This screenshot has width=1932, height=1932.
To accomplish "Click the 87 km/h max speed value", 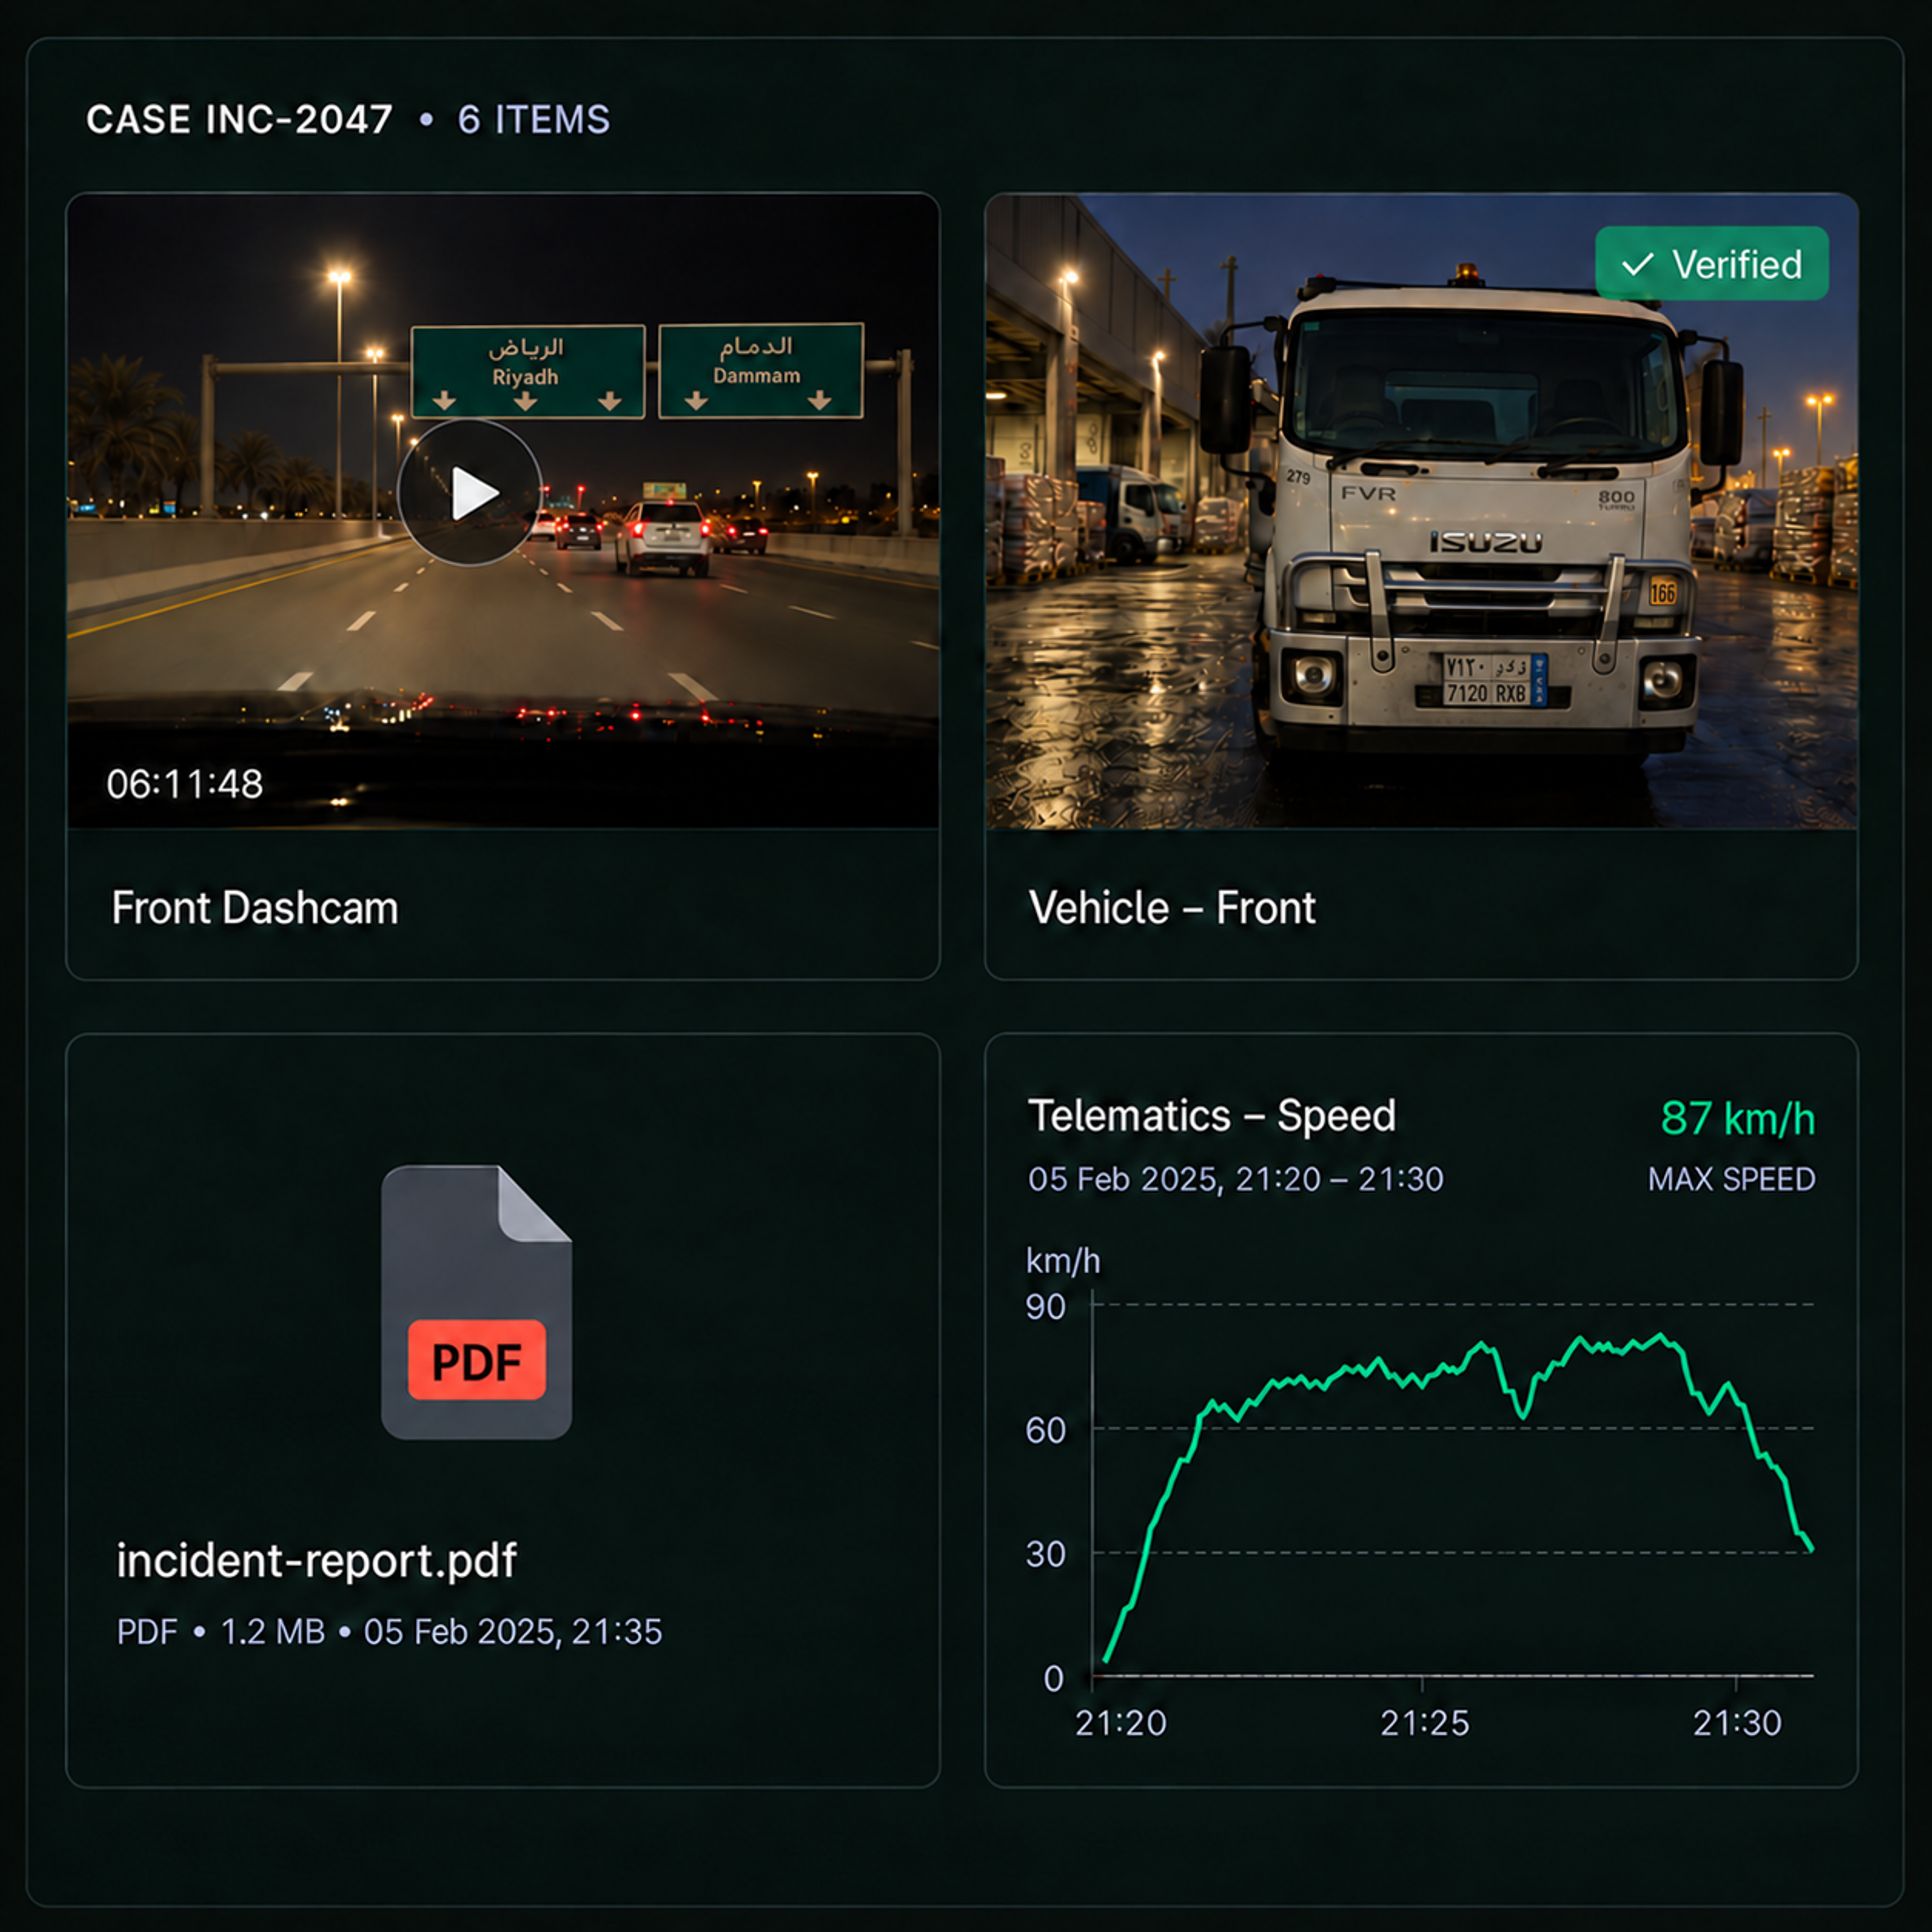I will click(x=1738, y=1118).
